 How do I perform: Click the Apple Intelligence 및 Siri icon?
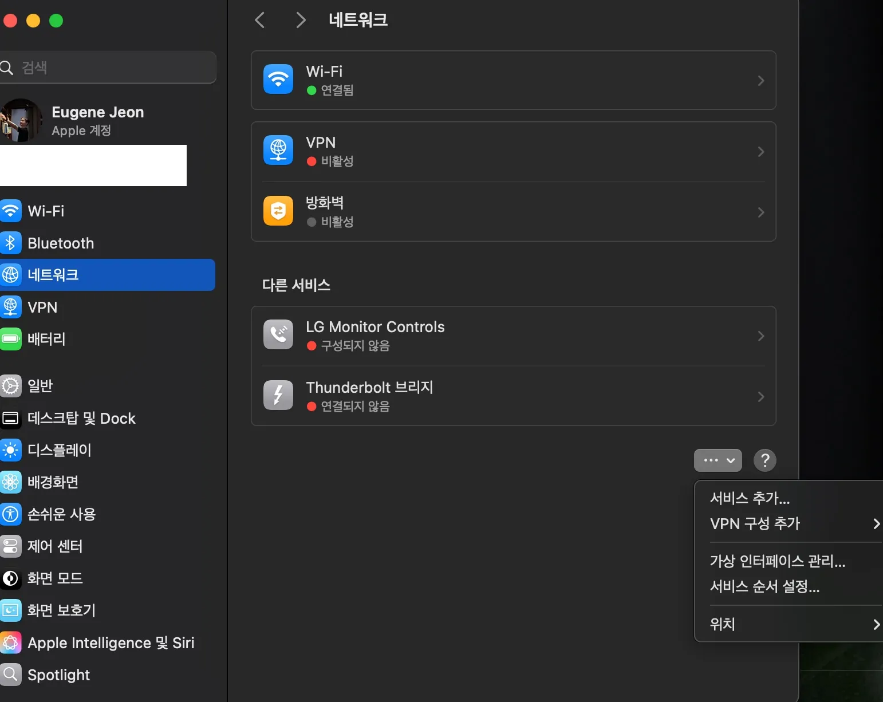point(11,642)
